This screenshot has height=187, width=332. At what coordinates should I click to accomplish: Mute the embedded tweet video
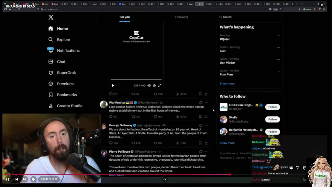[149, 85]
